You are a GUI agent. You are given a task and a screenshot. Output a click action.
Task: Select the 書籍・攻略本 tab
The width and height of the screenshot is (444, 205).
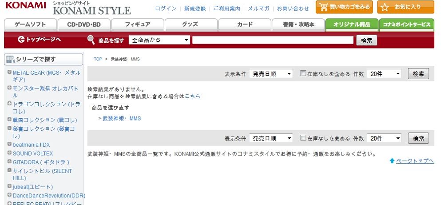point(298,25)
